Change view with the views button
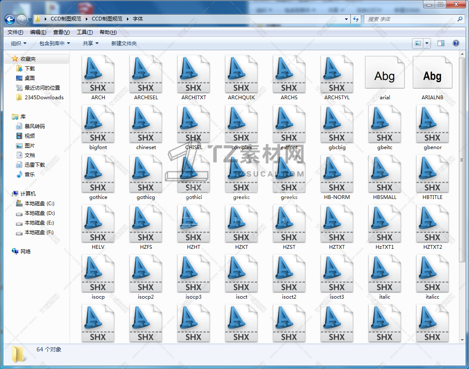Screen dimensions: 469x369 click(x=418, y=43)
